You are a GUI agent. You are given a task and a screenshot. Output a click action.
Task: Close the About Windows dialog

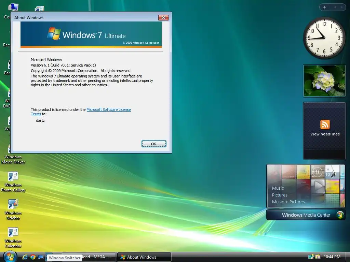[x=163, y=18]
